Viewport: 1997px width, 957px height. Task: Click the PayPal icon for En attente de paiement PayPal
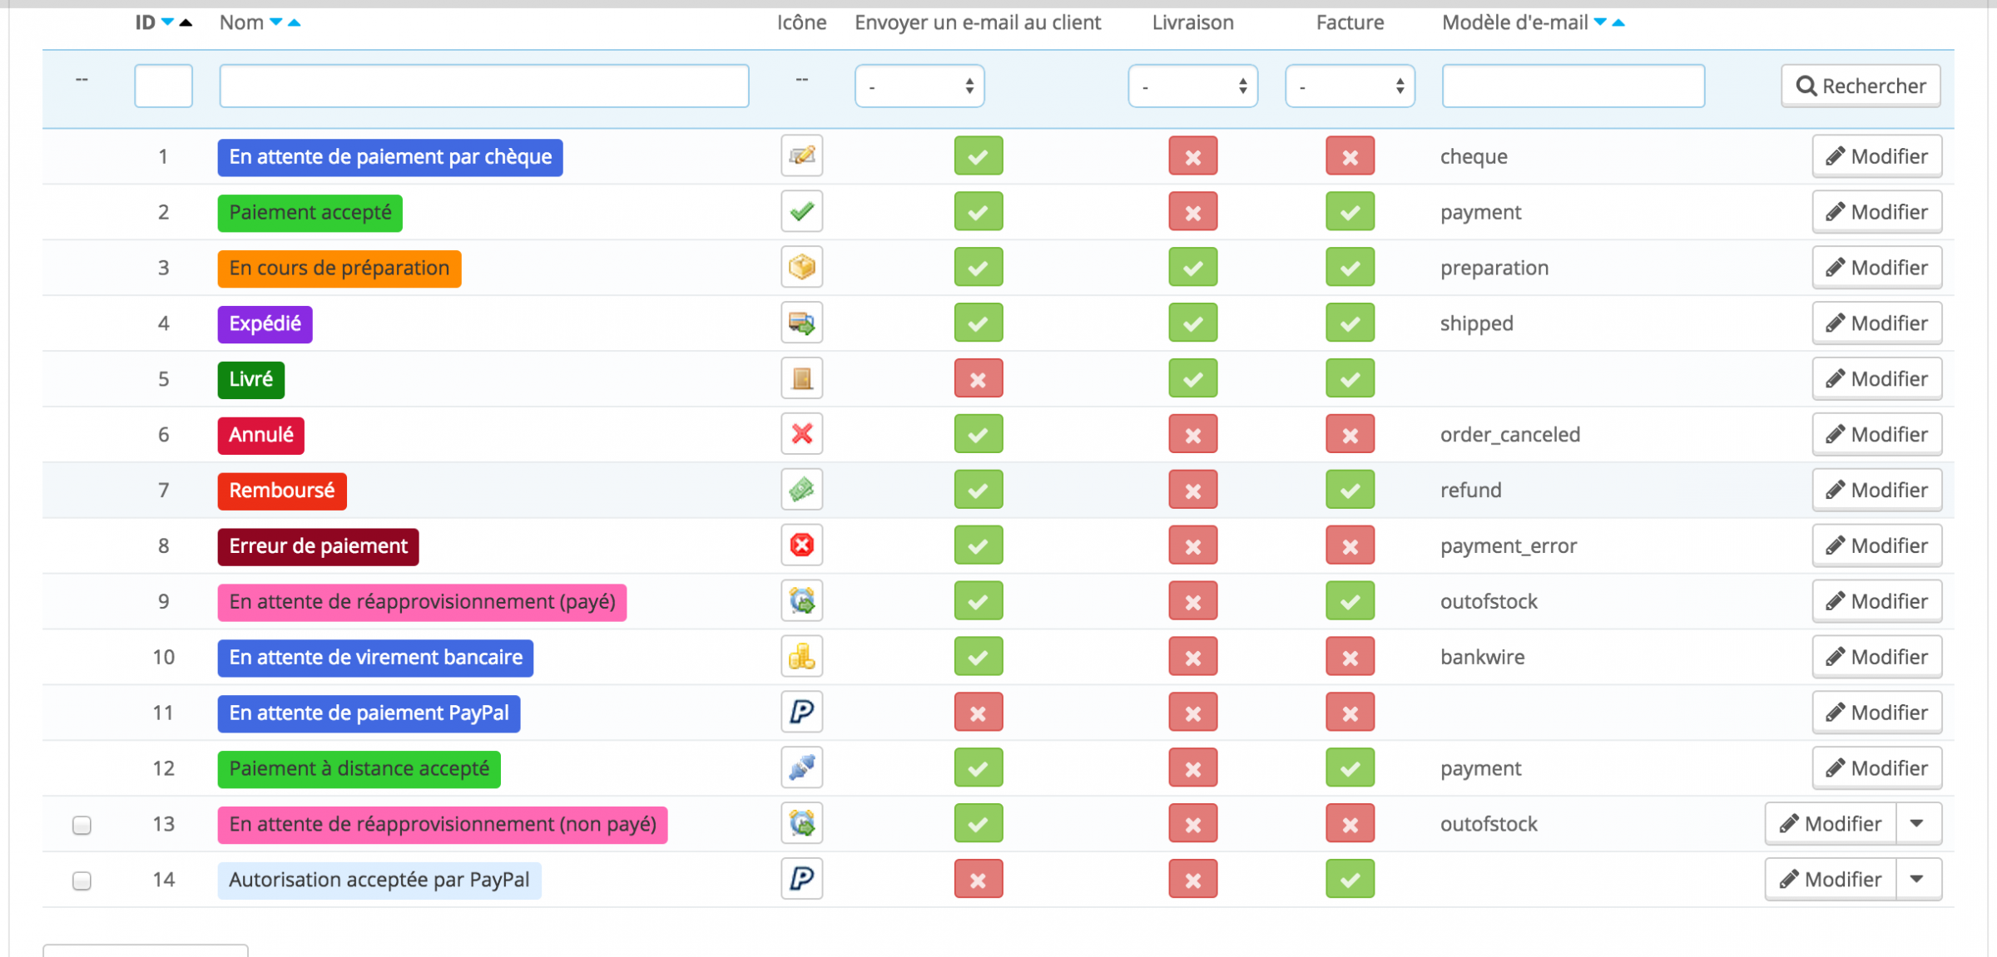(801, 713)
